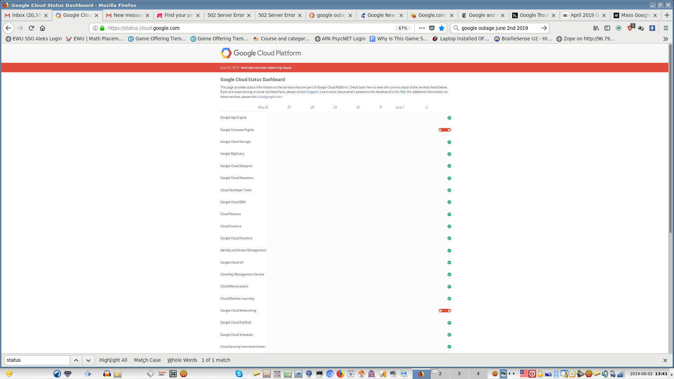Switch to workspace 3 in the pager
Image resolution: width=674 pixels, height=379 pixels.
pos(459,374)
